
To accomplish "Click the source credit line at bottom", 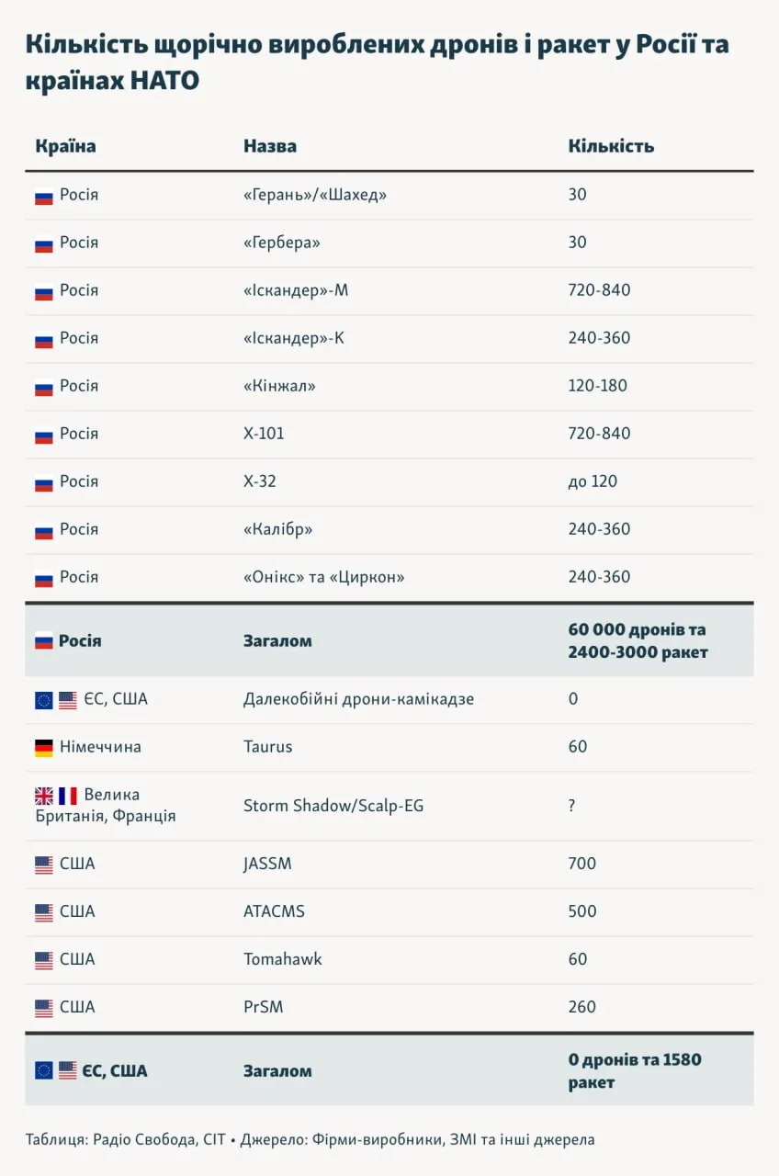I will click(310, 1139).
